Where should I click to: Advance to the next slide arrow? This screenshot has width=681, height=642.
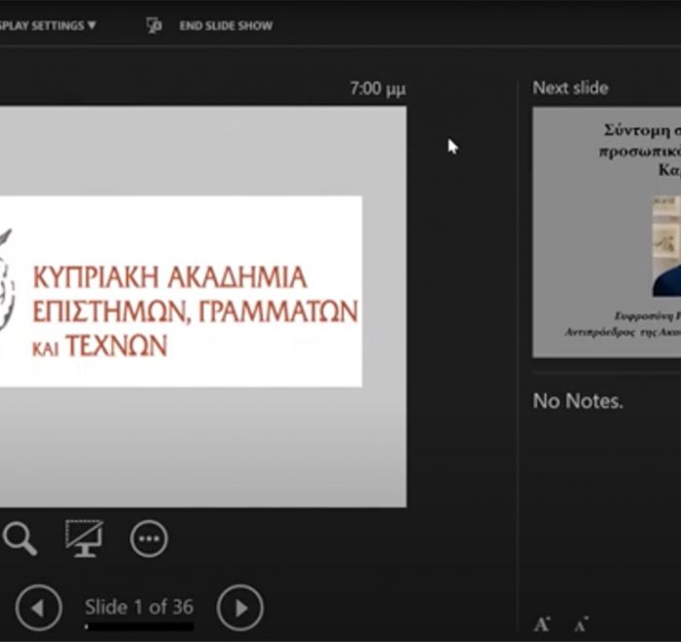(239, 608)
